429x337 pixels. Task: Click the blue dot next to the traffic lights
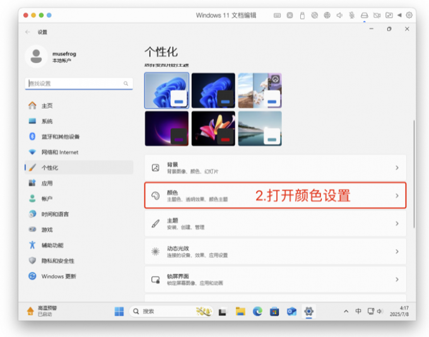click(x=49, y=15)
